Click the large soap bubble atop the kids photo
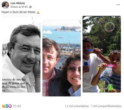This screenshot has width=124, height=110. click(110, 27)
